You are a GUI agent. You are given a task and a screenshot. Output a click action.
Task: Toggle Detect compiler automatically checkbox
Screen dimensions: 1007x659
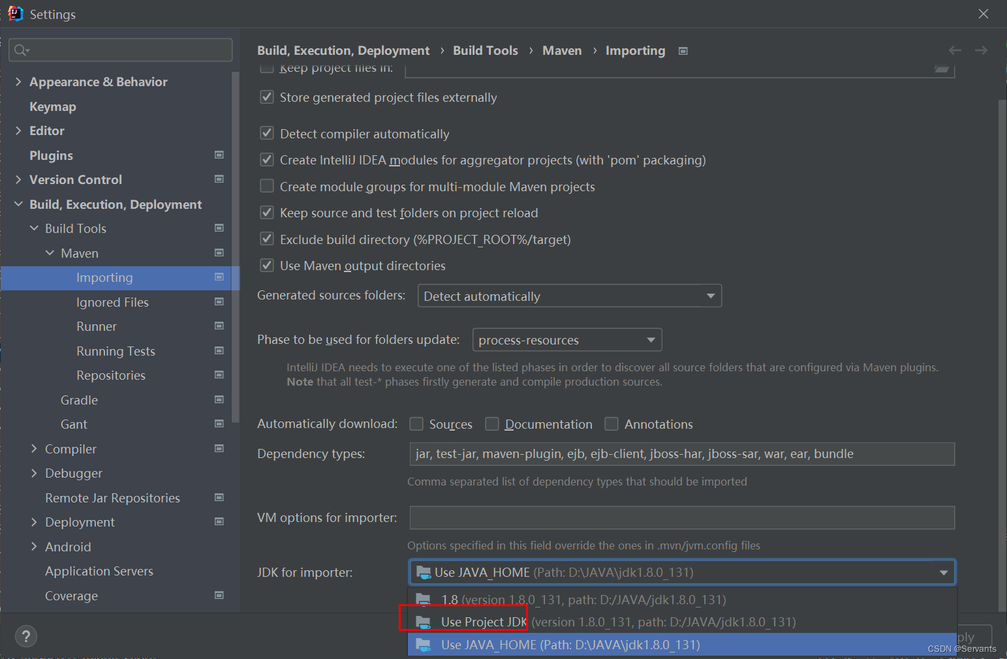267,133
